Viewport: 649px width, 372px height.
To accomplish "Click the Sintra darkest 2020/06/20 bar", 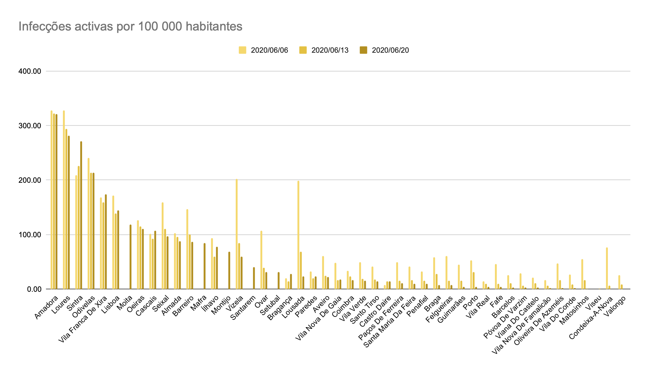I will point(81,215).
